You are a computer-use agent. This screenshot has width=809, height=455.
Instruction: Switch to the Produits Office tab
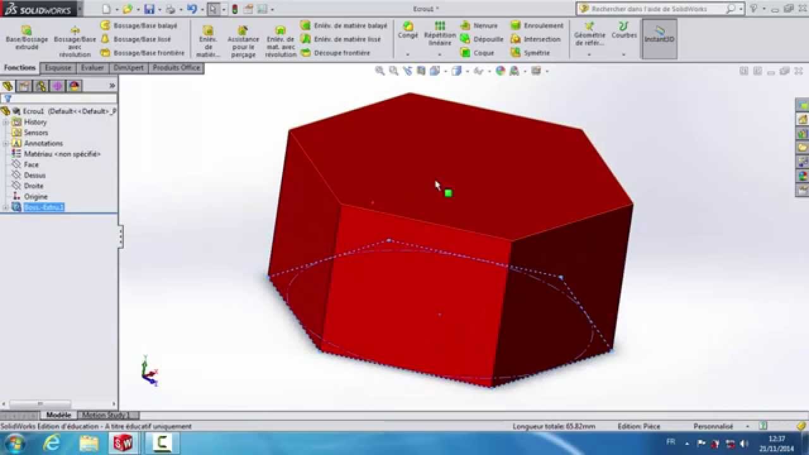coord(176,68)
